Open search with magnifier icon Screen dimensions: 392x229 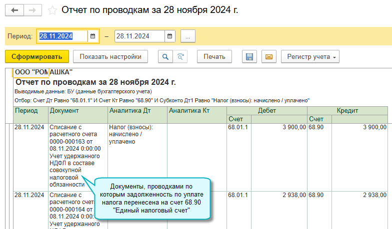click(x=165, y=57)
